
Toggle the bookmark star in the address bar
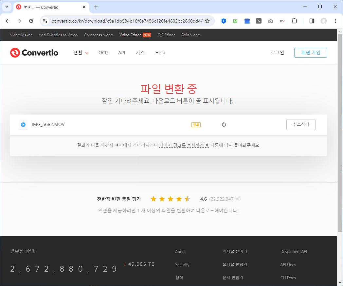[208, 21]
